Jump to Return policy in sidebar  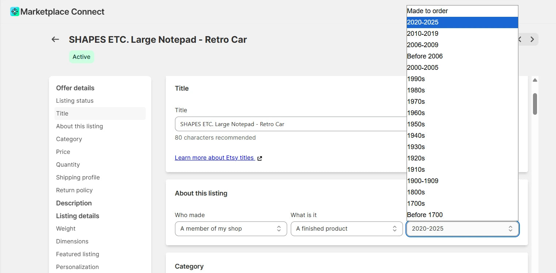point(75,190)
